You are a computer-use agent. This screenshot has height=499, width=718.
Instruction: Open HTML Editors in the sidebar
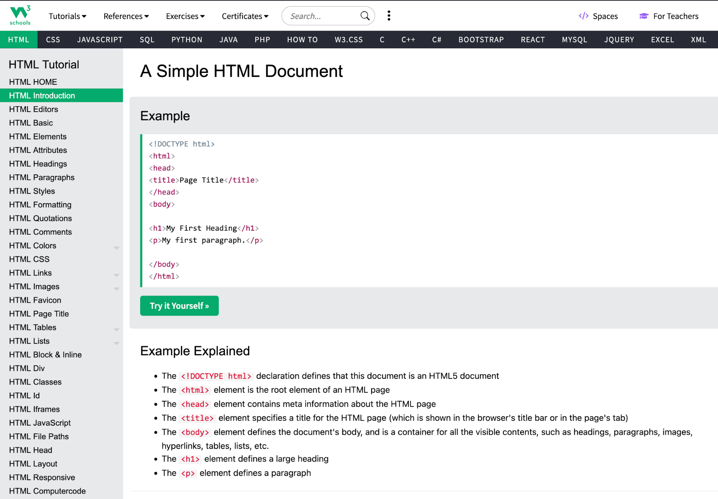pos(33,109)
